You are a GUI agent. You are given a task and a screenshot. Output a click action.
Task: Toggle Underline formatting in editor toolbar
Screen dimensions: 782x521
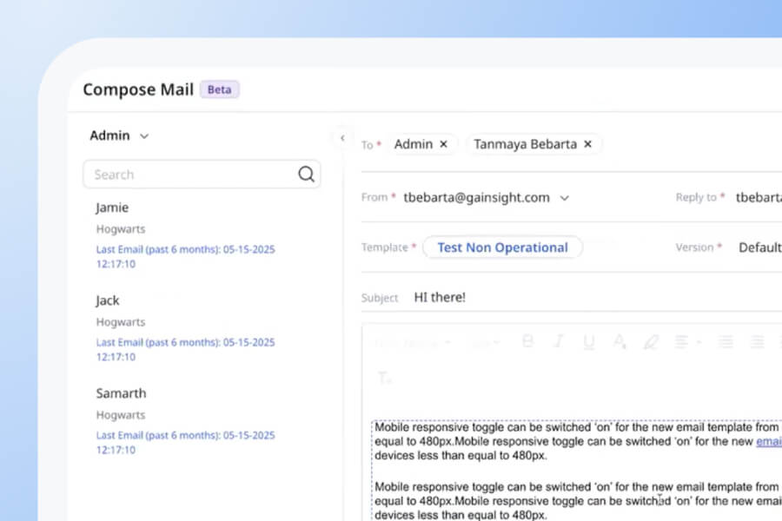[x=589, y=342]
